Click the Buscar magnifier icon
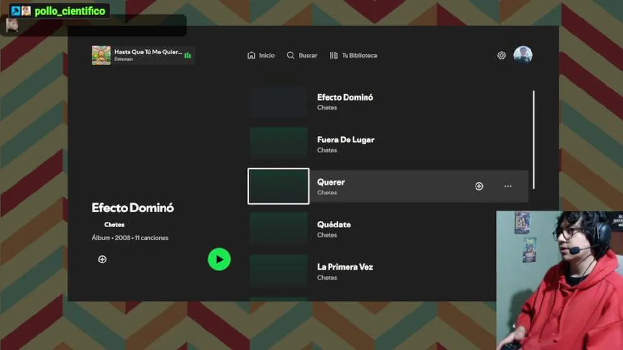Screen dimensions: 623x350 [x=291, y=55]
